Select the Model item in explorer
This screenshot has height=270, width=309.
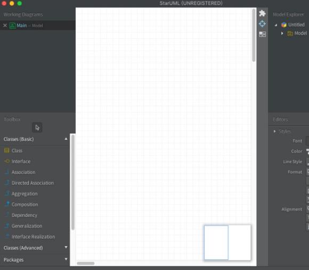pos(300,33)
